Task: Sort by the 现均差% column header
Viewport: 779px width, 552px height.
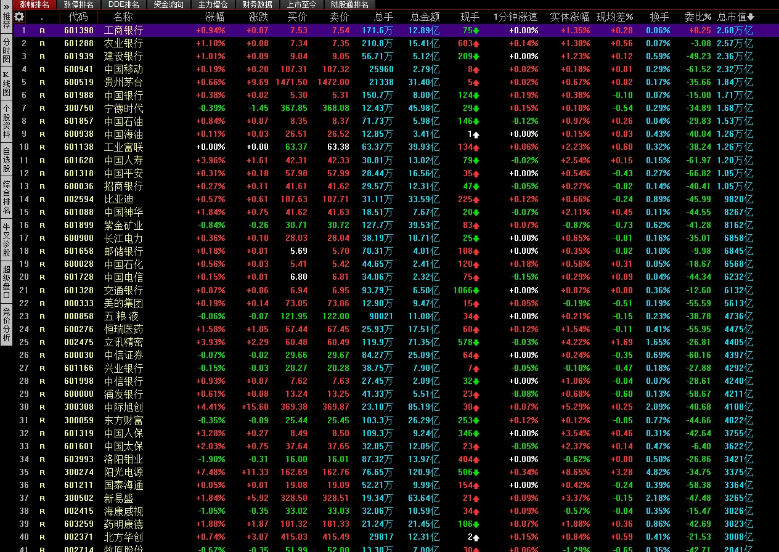Action: (615, 17)
